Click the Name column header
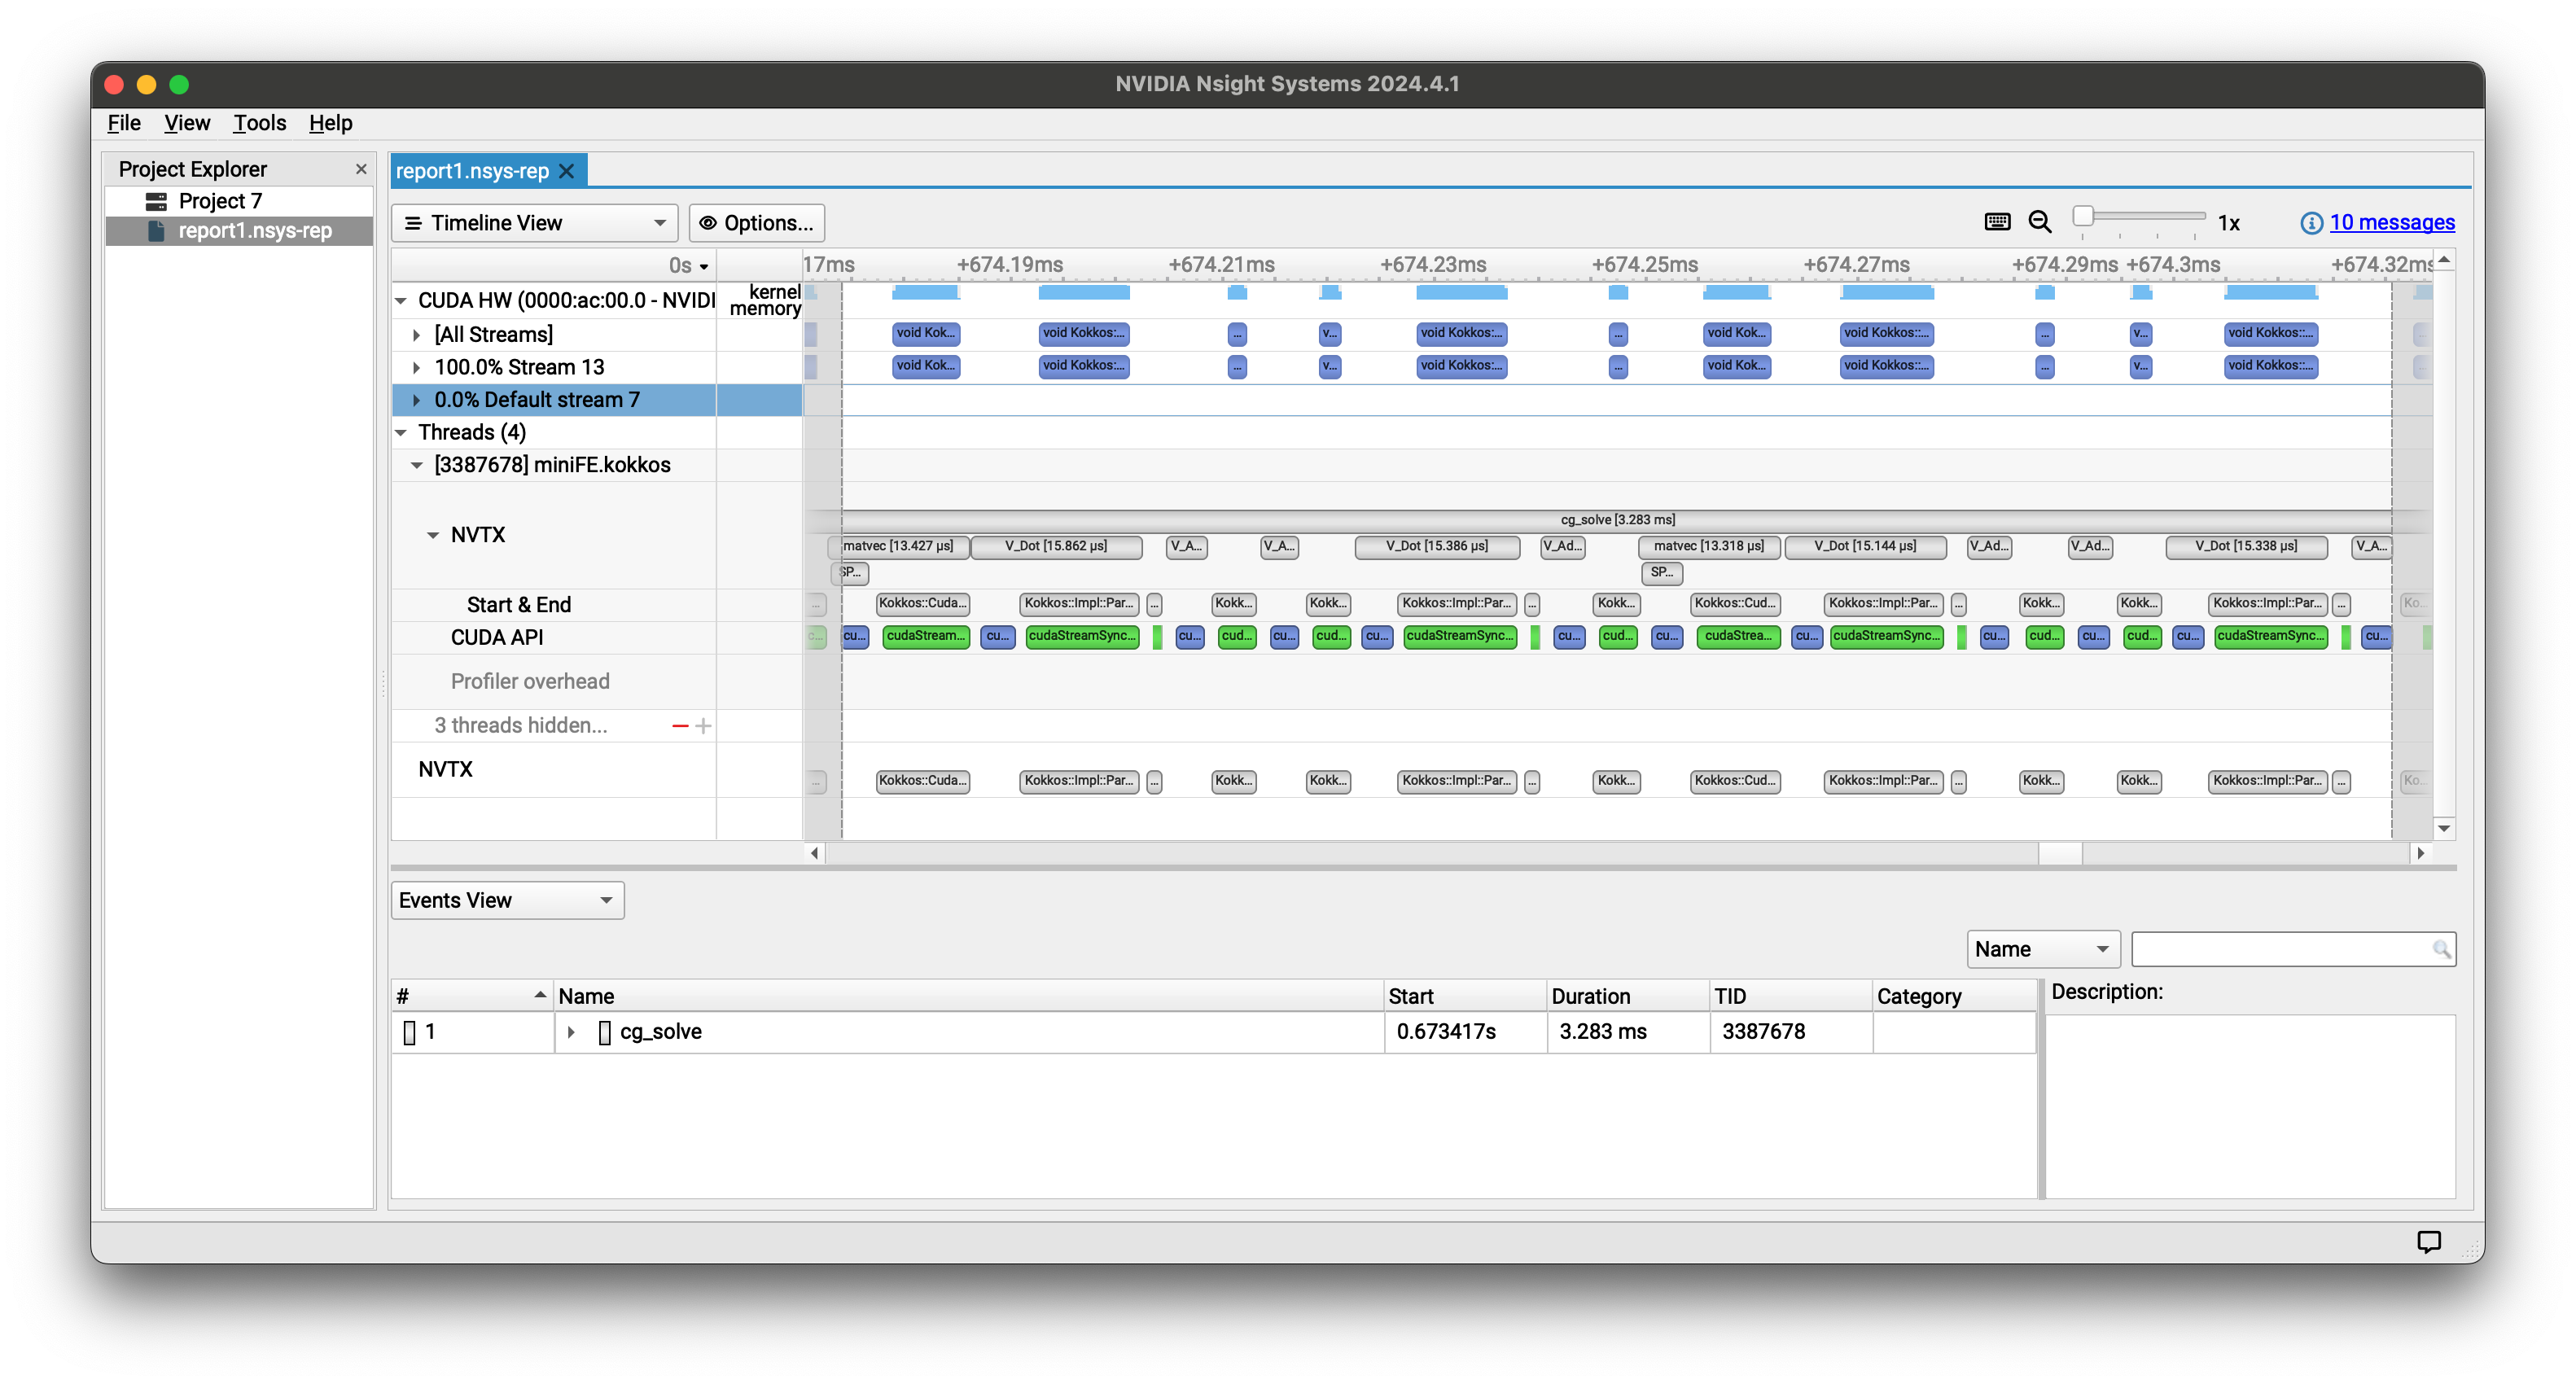2576x1384 pixels. (969, 996)
